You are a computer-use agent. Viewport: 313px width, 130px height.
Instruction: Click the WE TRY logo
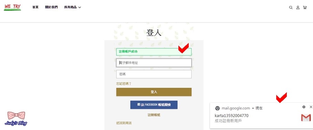pos(12,7)
